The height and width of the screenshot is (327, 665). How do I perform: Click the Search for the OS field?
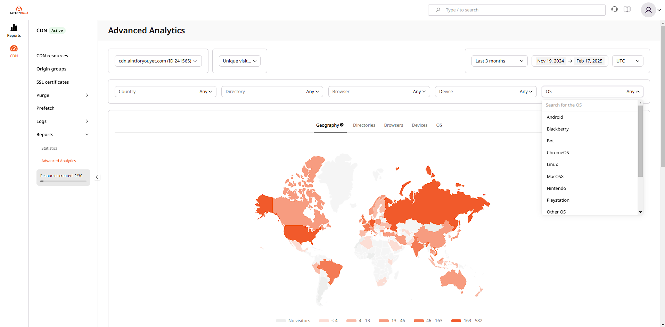pos(590,105)
